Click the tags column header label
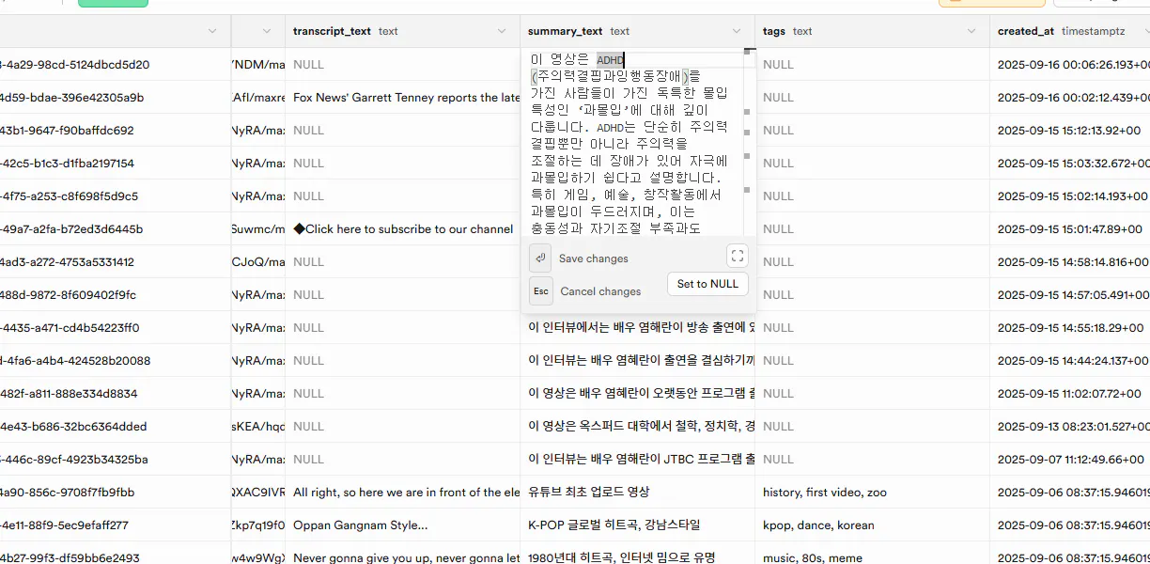This screenshot has width=1150, height=564. pyautogui.click(x=772, y=30)
